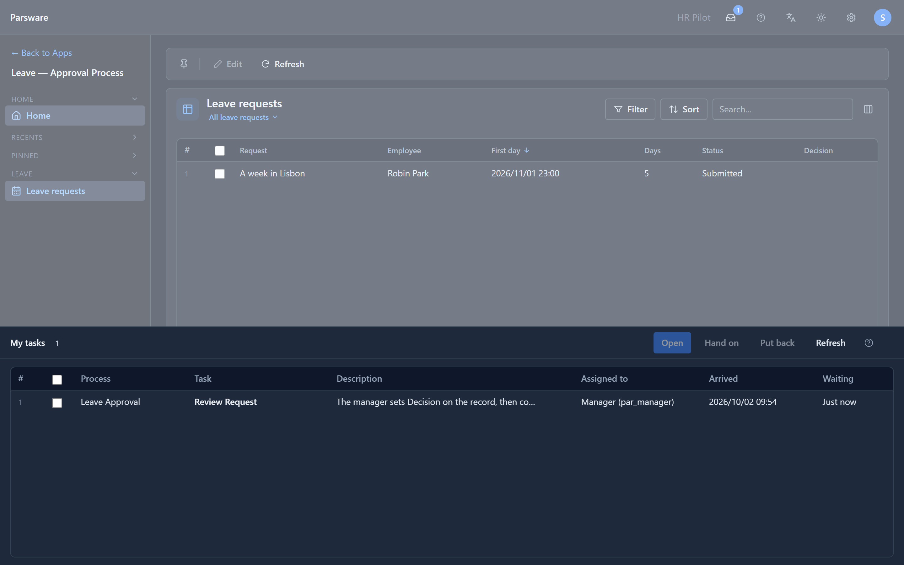Click the help icon in My tasks panel
Image resolution: width=904 pixels, height=565 pixels.
click(869, 343)
